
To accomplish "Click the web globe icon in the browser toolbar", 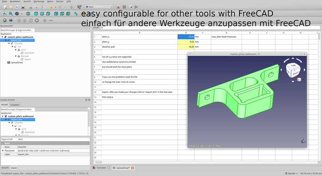I will pyautogui.click(x=5, y=20).
